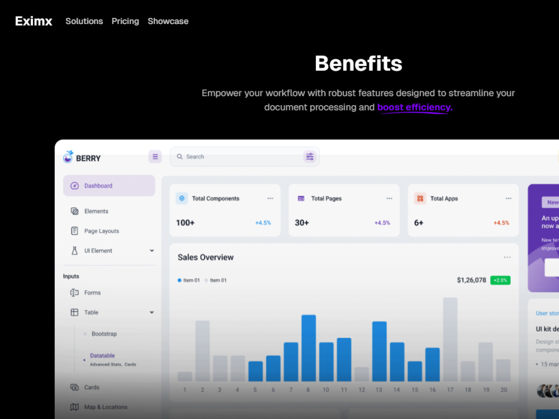
Task: Click the tallest blue bar at 8
Action: pyautogui.click(x=309, y=348)
